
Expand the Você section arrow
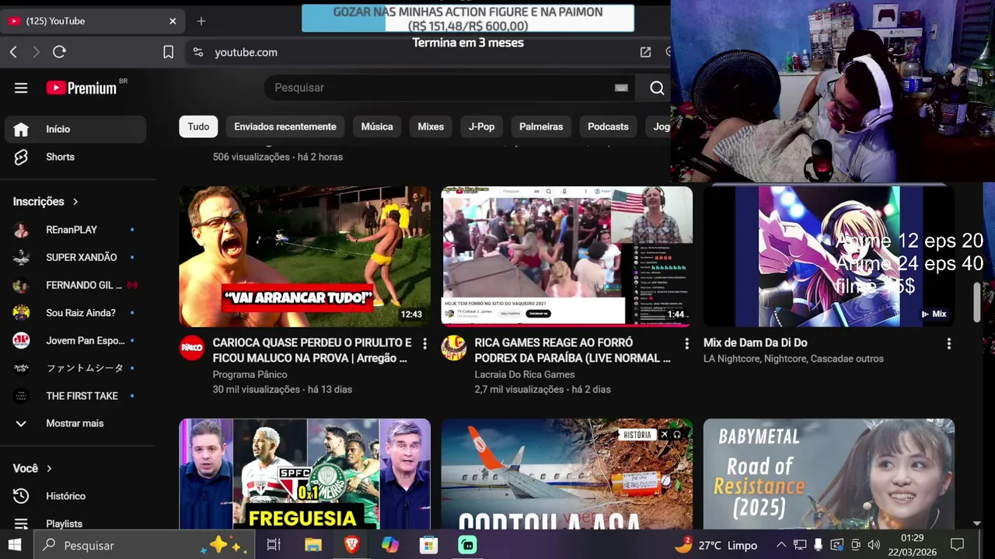pos(49,468)
